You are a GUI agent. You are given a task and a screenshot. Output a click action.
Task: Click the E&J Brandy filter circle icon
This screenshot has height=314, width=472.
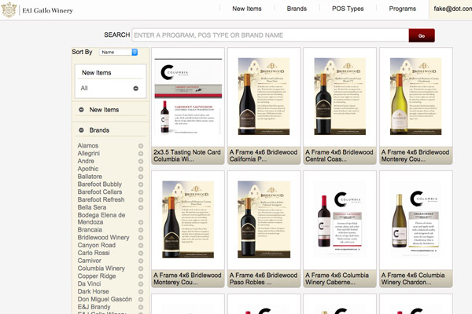pos(141,307)
